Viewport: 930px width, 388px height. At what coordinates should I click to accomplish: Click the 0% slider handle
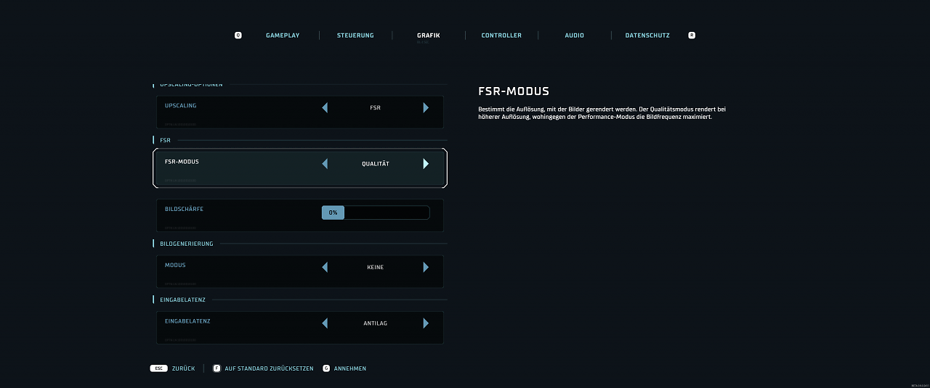333,212
